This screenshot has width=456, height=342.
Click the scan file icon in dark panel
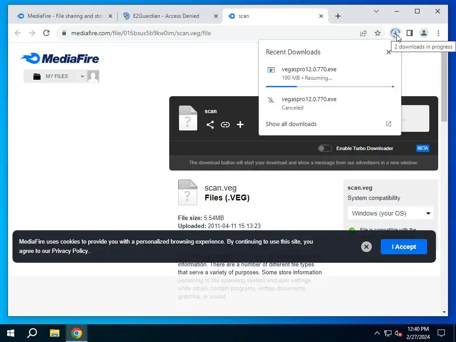click(x=188, y=118)
